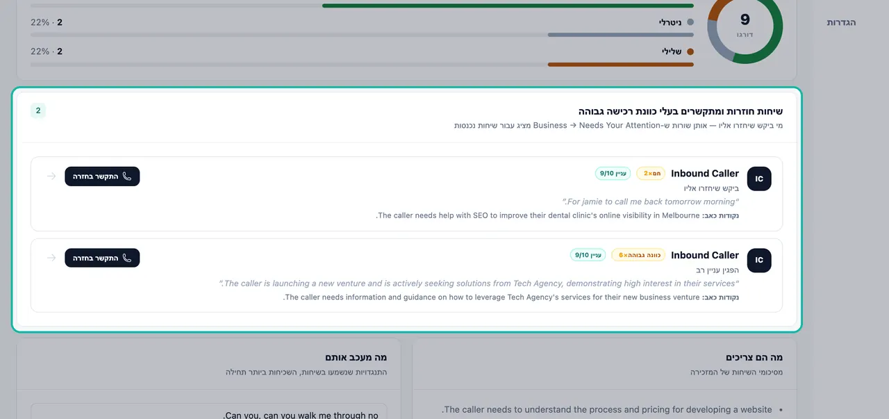Click the bullet about website process and pricing
The image size is (889, 419).
607,410
